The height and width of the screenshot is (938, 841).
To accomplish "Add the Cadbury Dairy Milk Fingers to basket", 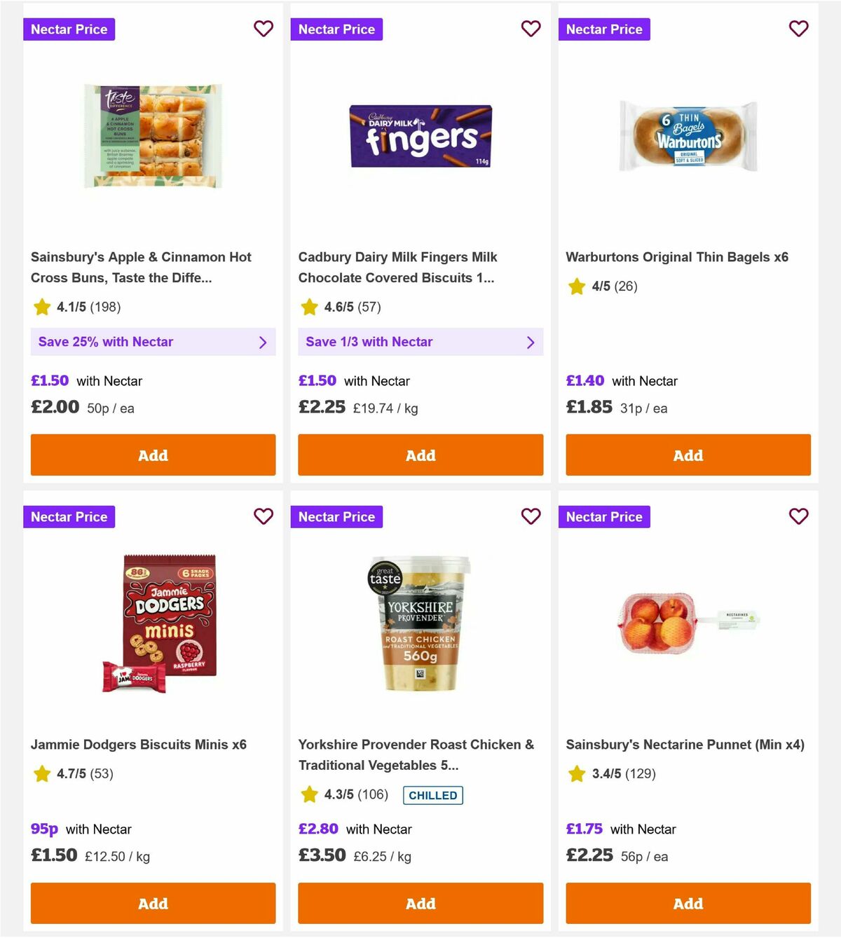I will (420, 455).
